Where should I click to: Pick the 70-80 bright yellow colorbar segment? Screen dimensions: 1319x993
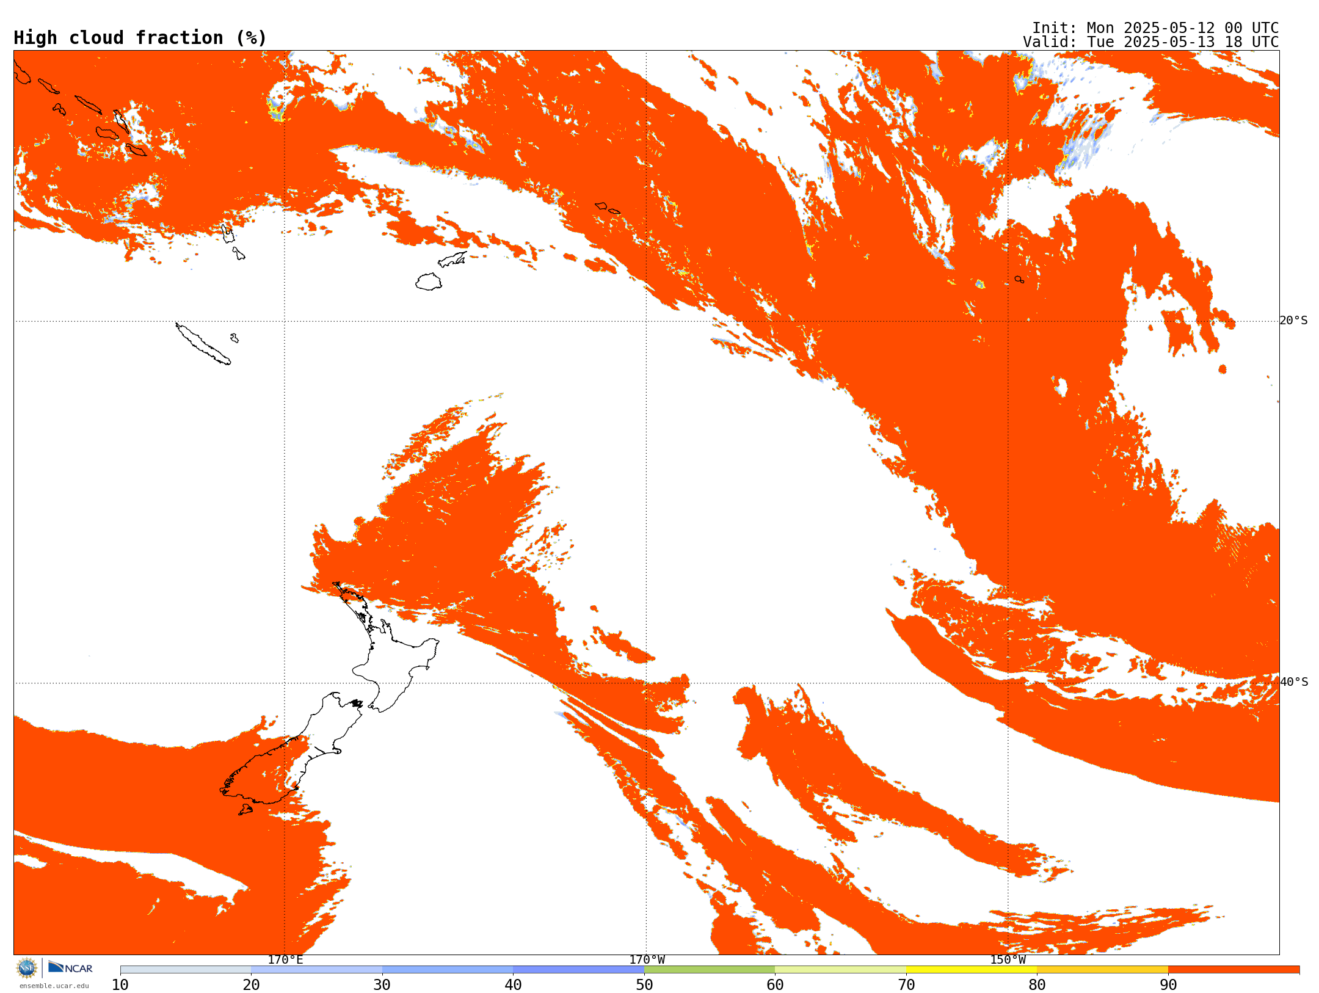972,970
